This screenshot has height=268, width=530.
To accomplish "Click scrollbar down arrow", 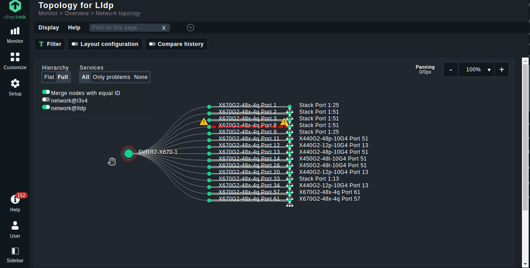I will tap(525, 264).
